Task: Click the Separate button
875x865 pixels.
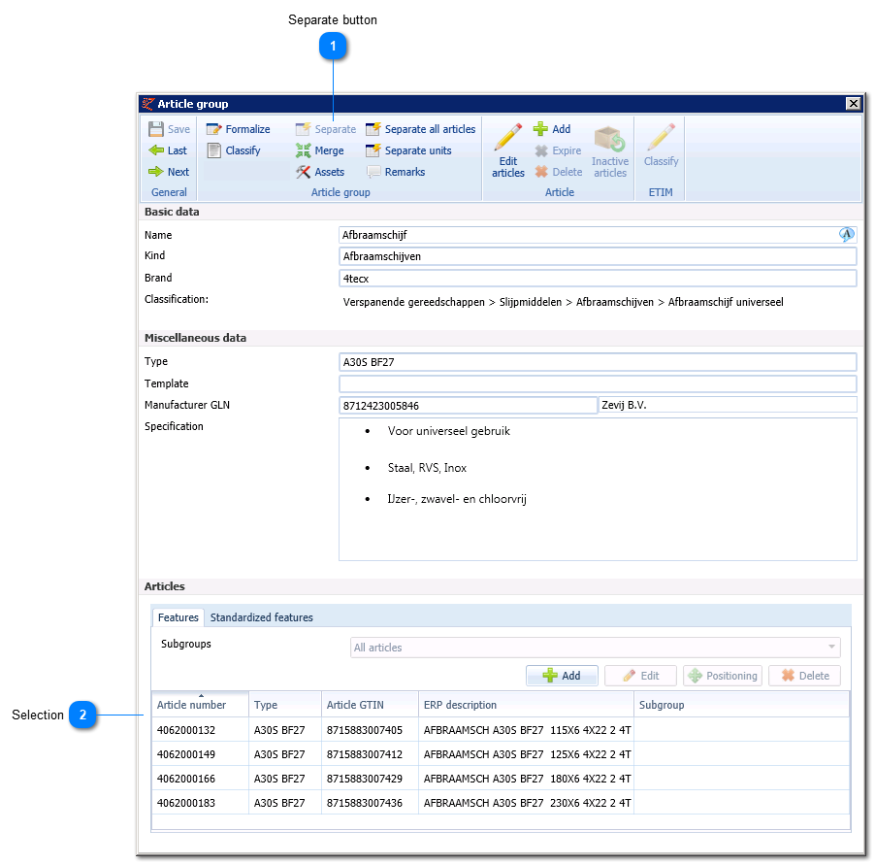Action: [x=326, y=129]
